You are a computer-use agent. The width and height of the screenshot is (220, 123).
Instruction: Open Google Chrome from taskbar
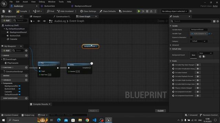click(x=87, y=120)
